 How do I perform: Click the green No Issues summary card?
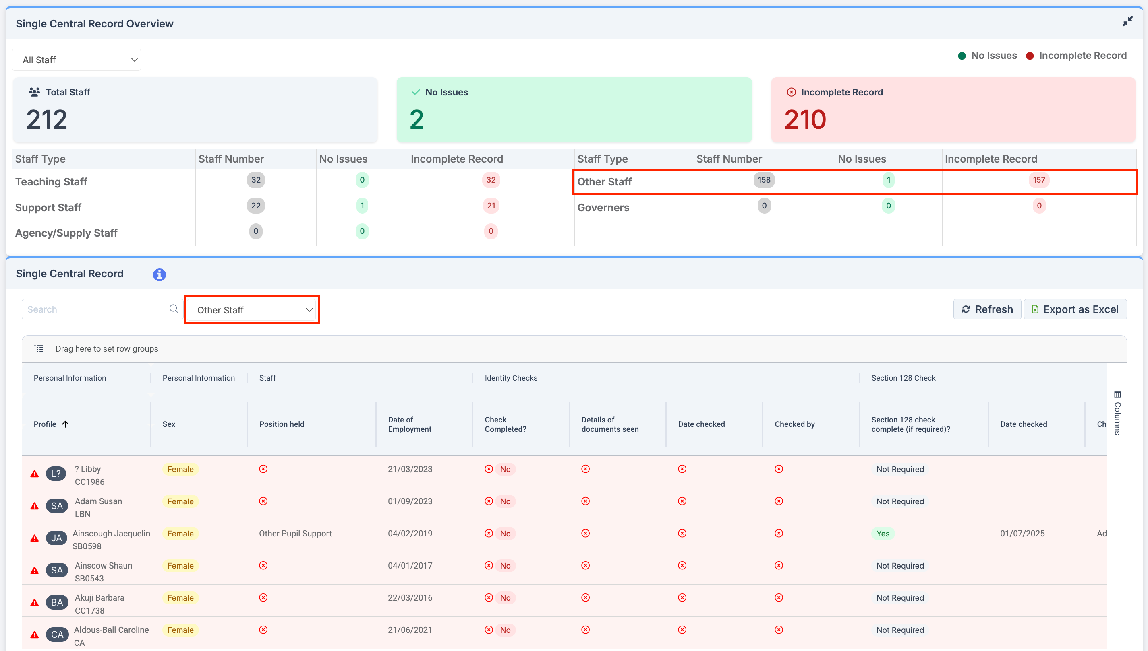click(574, 110)
